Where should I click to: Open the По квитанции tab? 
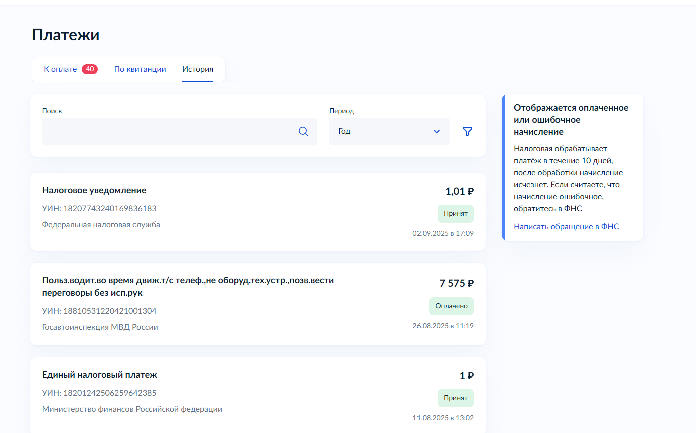tap(140, 69)
